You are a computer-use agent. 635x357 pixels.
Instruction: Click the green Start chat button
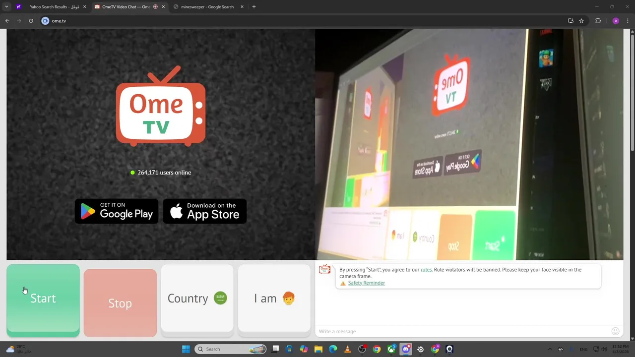pos(43,300)
